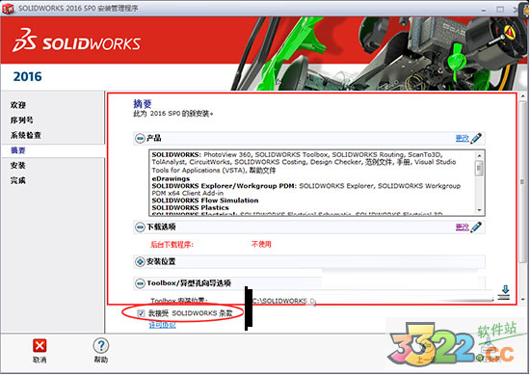Go to the 欢迎 step in sidebar
This screenshot has width=530, height=375.
(18, 105)
